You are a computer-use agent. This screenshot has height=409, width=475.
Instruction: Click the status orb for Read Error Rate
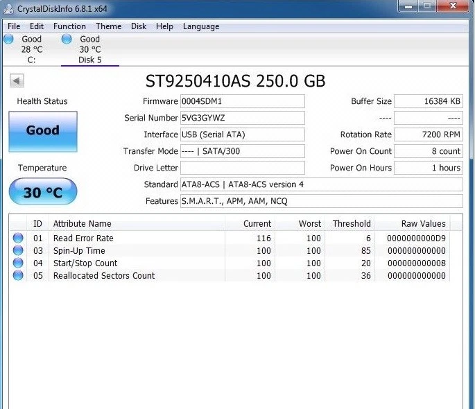18,238
